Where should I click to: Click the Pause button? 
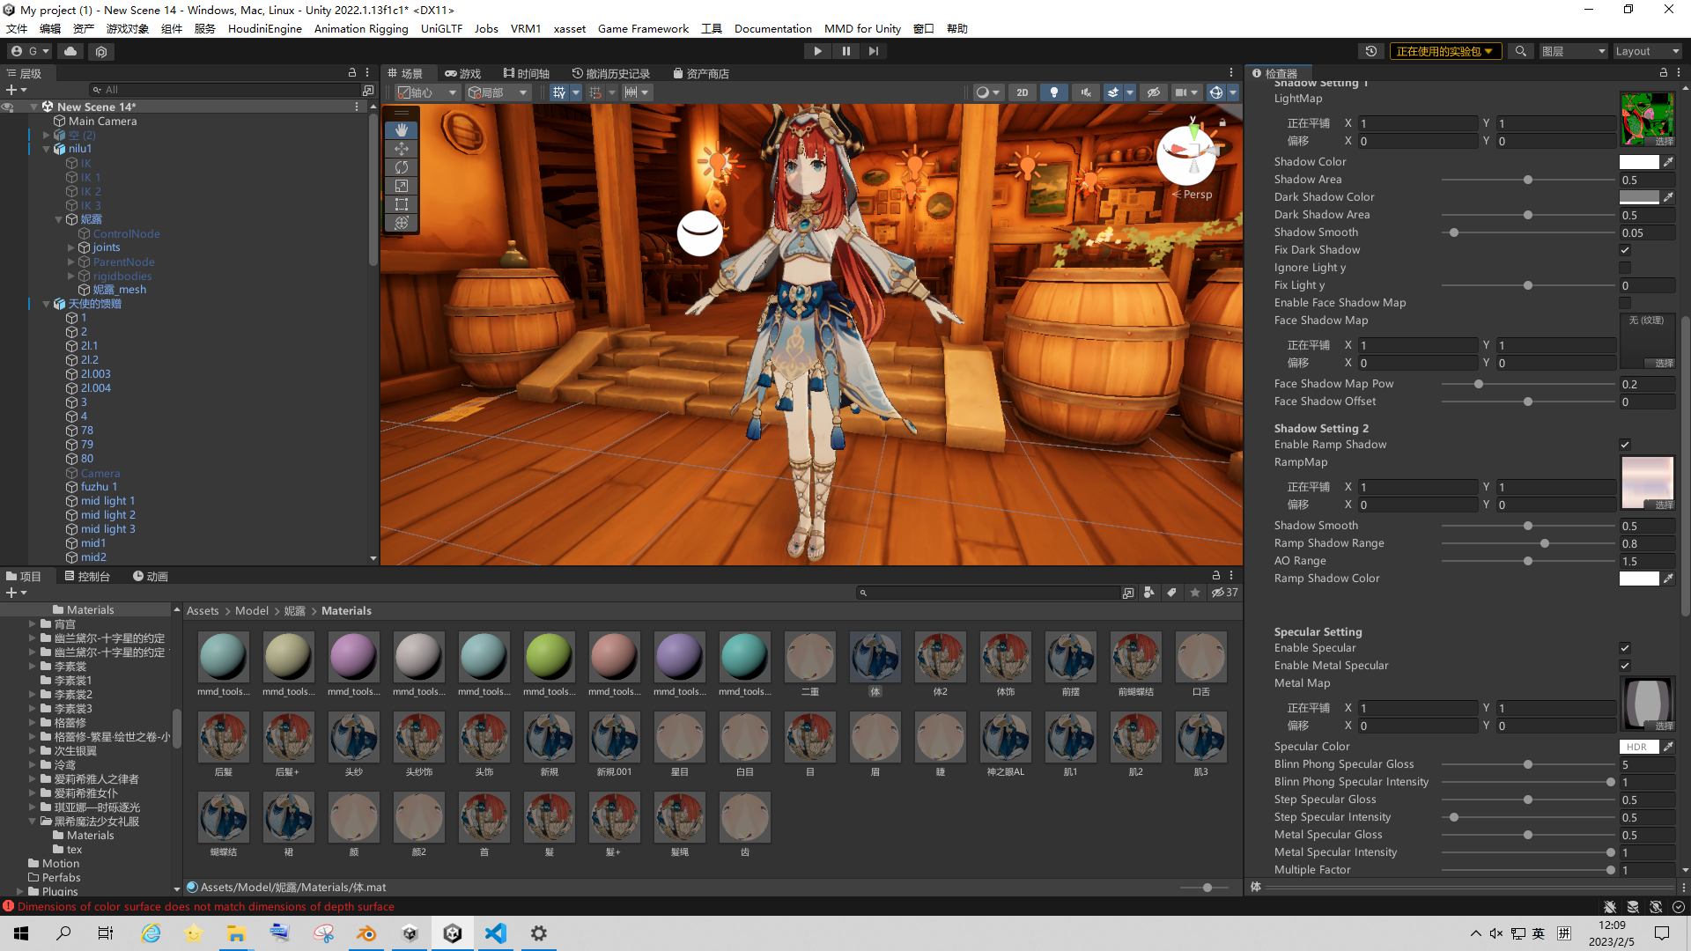click(845, 51)
